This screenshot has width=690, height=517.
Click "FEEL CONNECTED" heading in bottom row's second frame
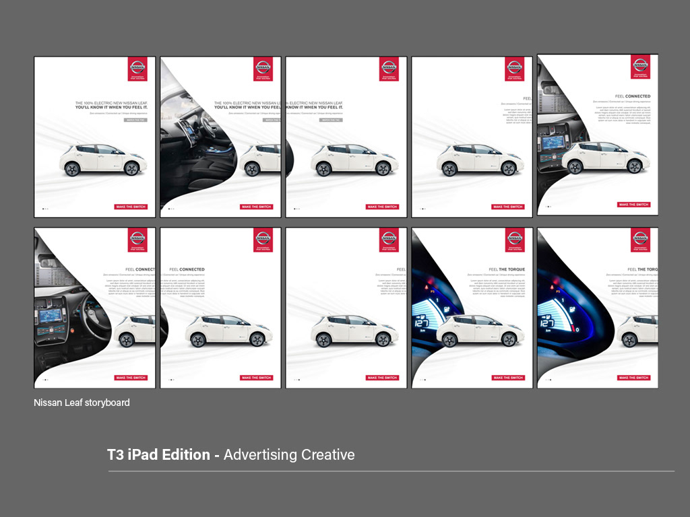click(x=187, y=269)
